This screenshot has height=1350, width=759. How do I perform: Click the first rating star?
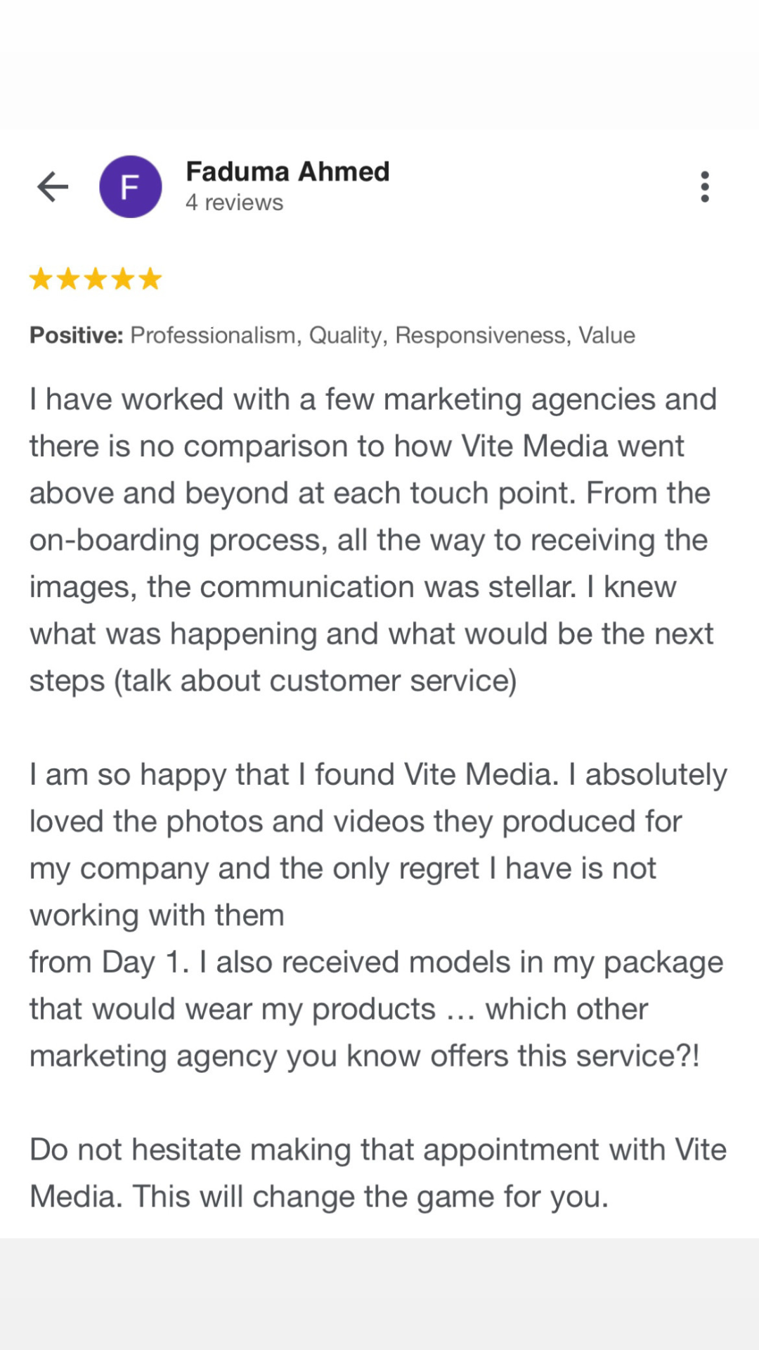click(x=41, y=279)
